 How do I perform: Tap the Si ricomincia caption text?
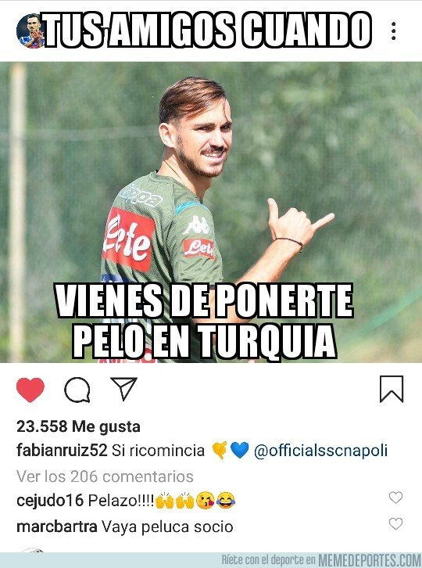[158, 451]
